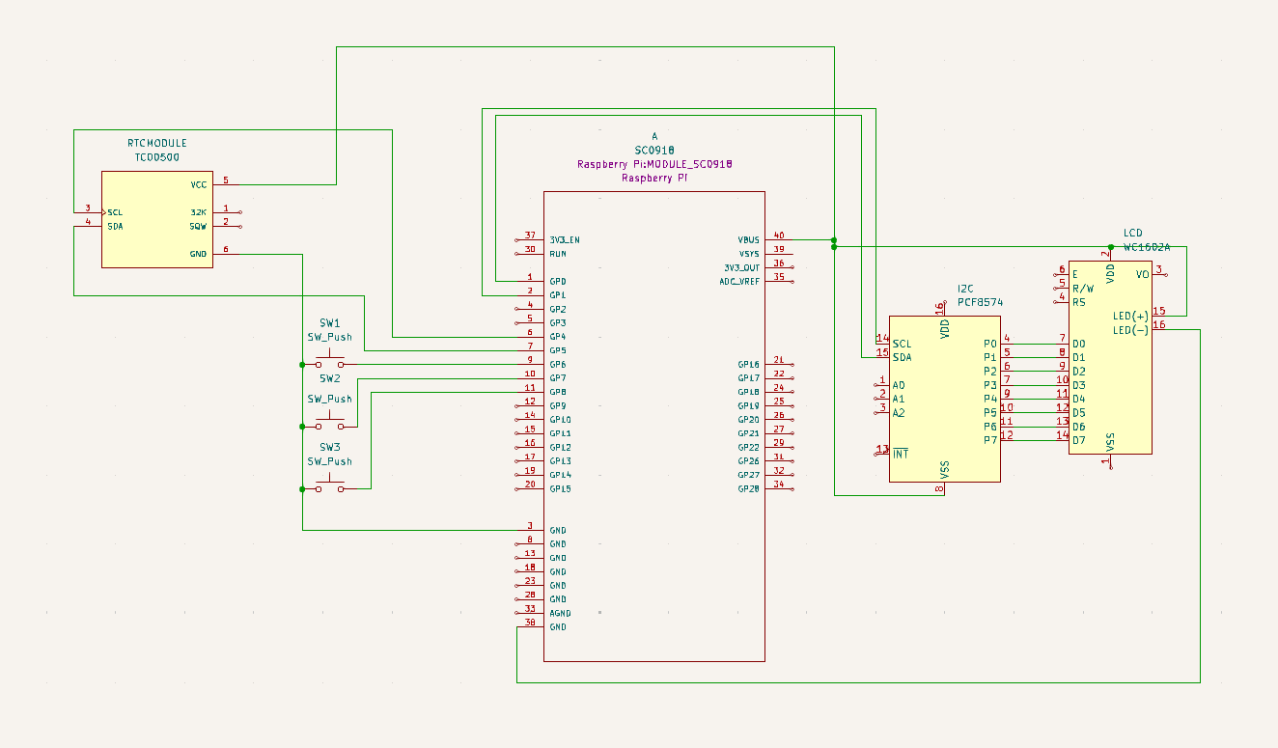Select the RTC module yellow symbol body
Viewport: 1278px width, 748px height.
157,219
